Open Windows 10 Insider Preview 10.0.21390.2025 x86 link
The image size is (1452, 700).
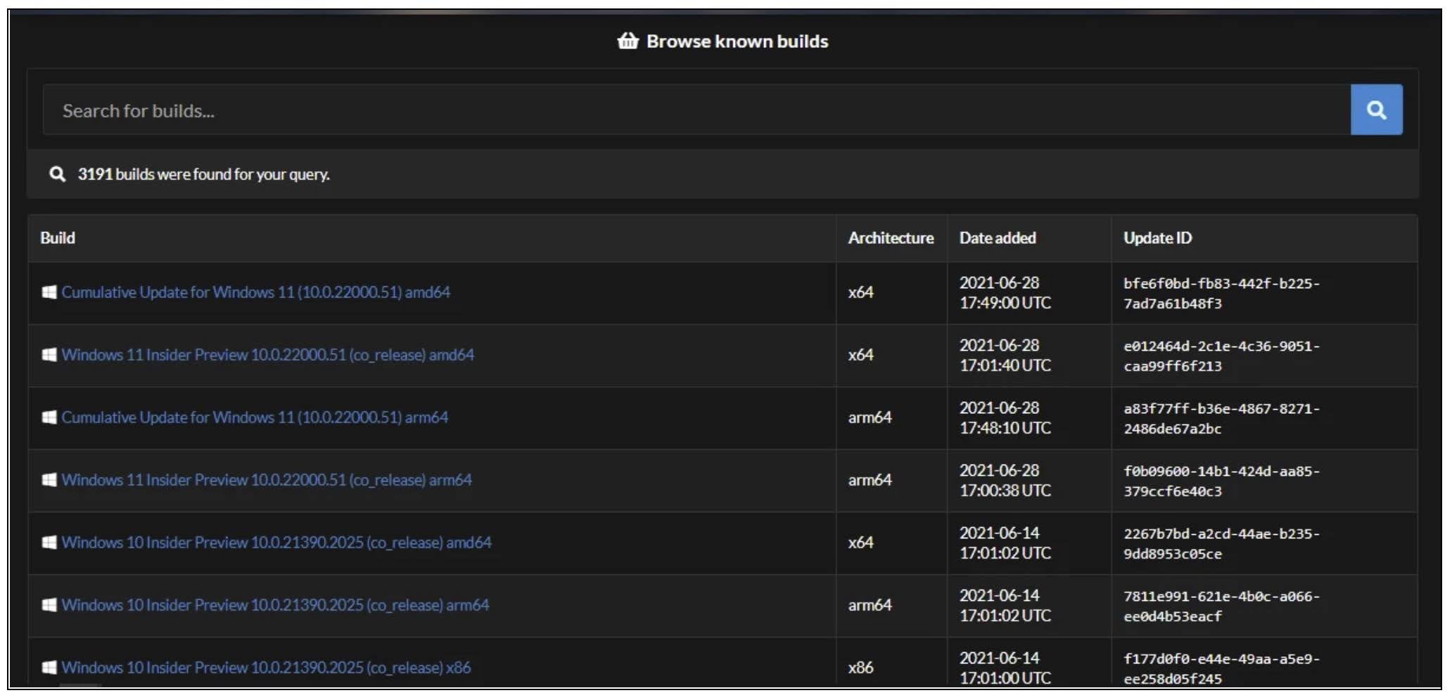click(x=266, y=668)
